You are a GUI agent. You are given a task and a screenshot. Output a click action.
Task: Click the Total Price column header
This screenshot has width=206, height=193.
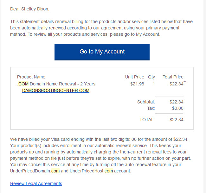tap(173, 77)
